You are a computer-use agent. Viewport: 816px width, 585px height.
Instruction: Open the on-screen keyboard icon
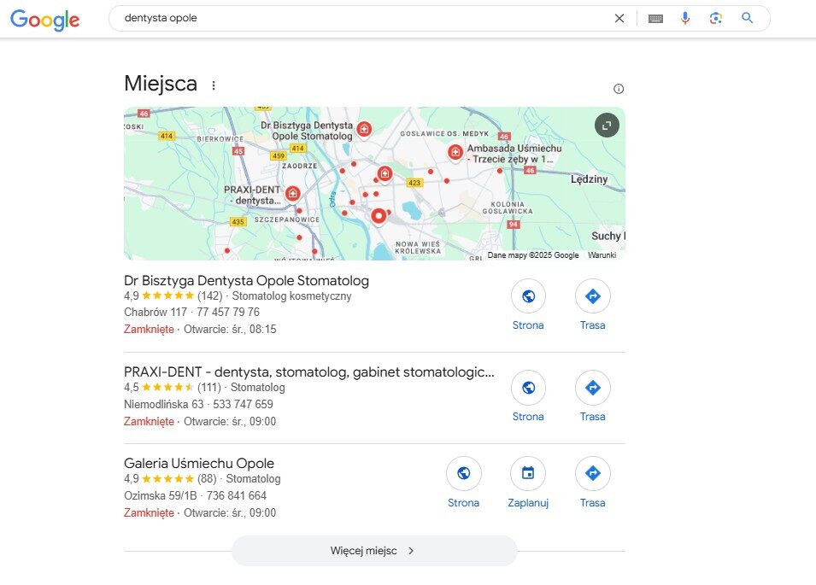point(655,19)
